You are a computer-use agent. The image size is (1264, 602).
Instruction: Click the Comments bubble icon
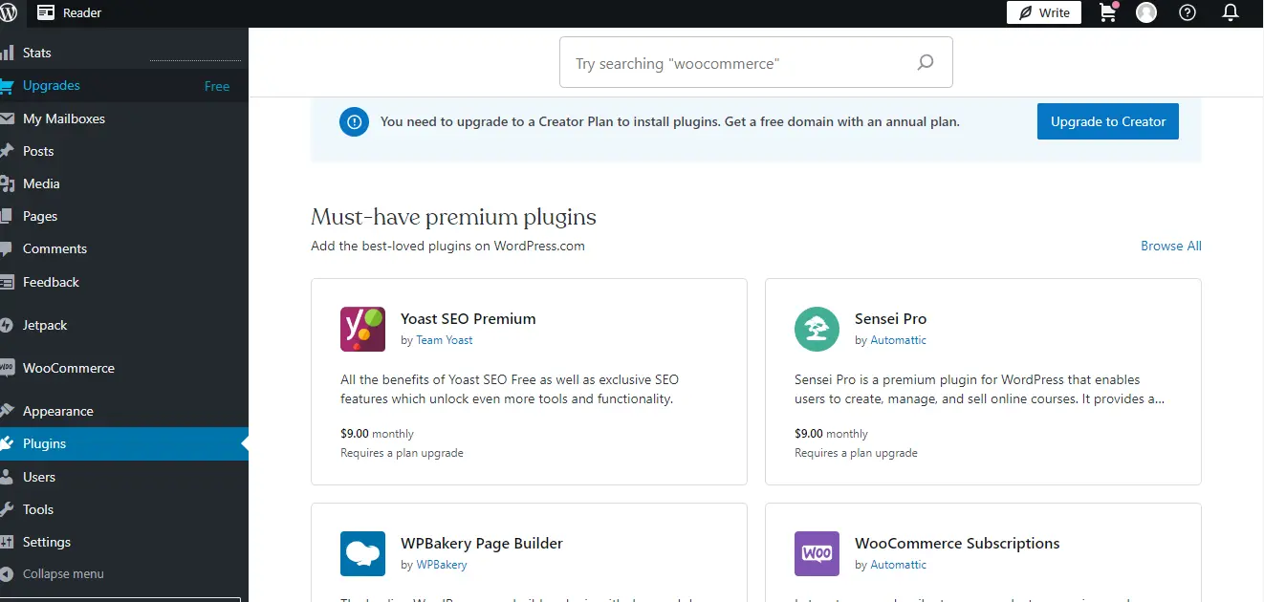coord(6,249)
